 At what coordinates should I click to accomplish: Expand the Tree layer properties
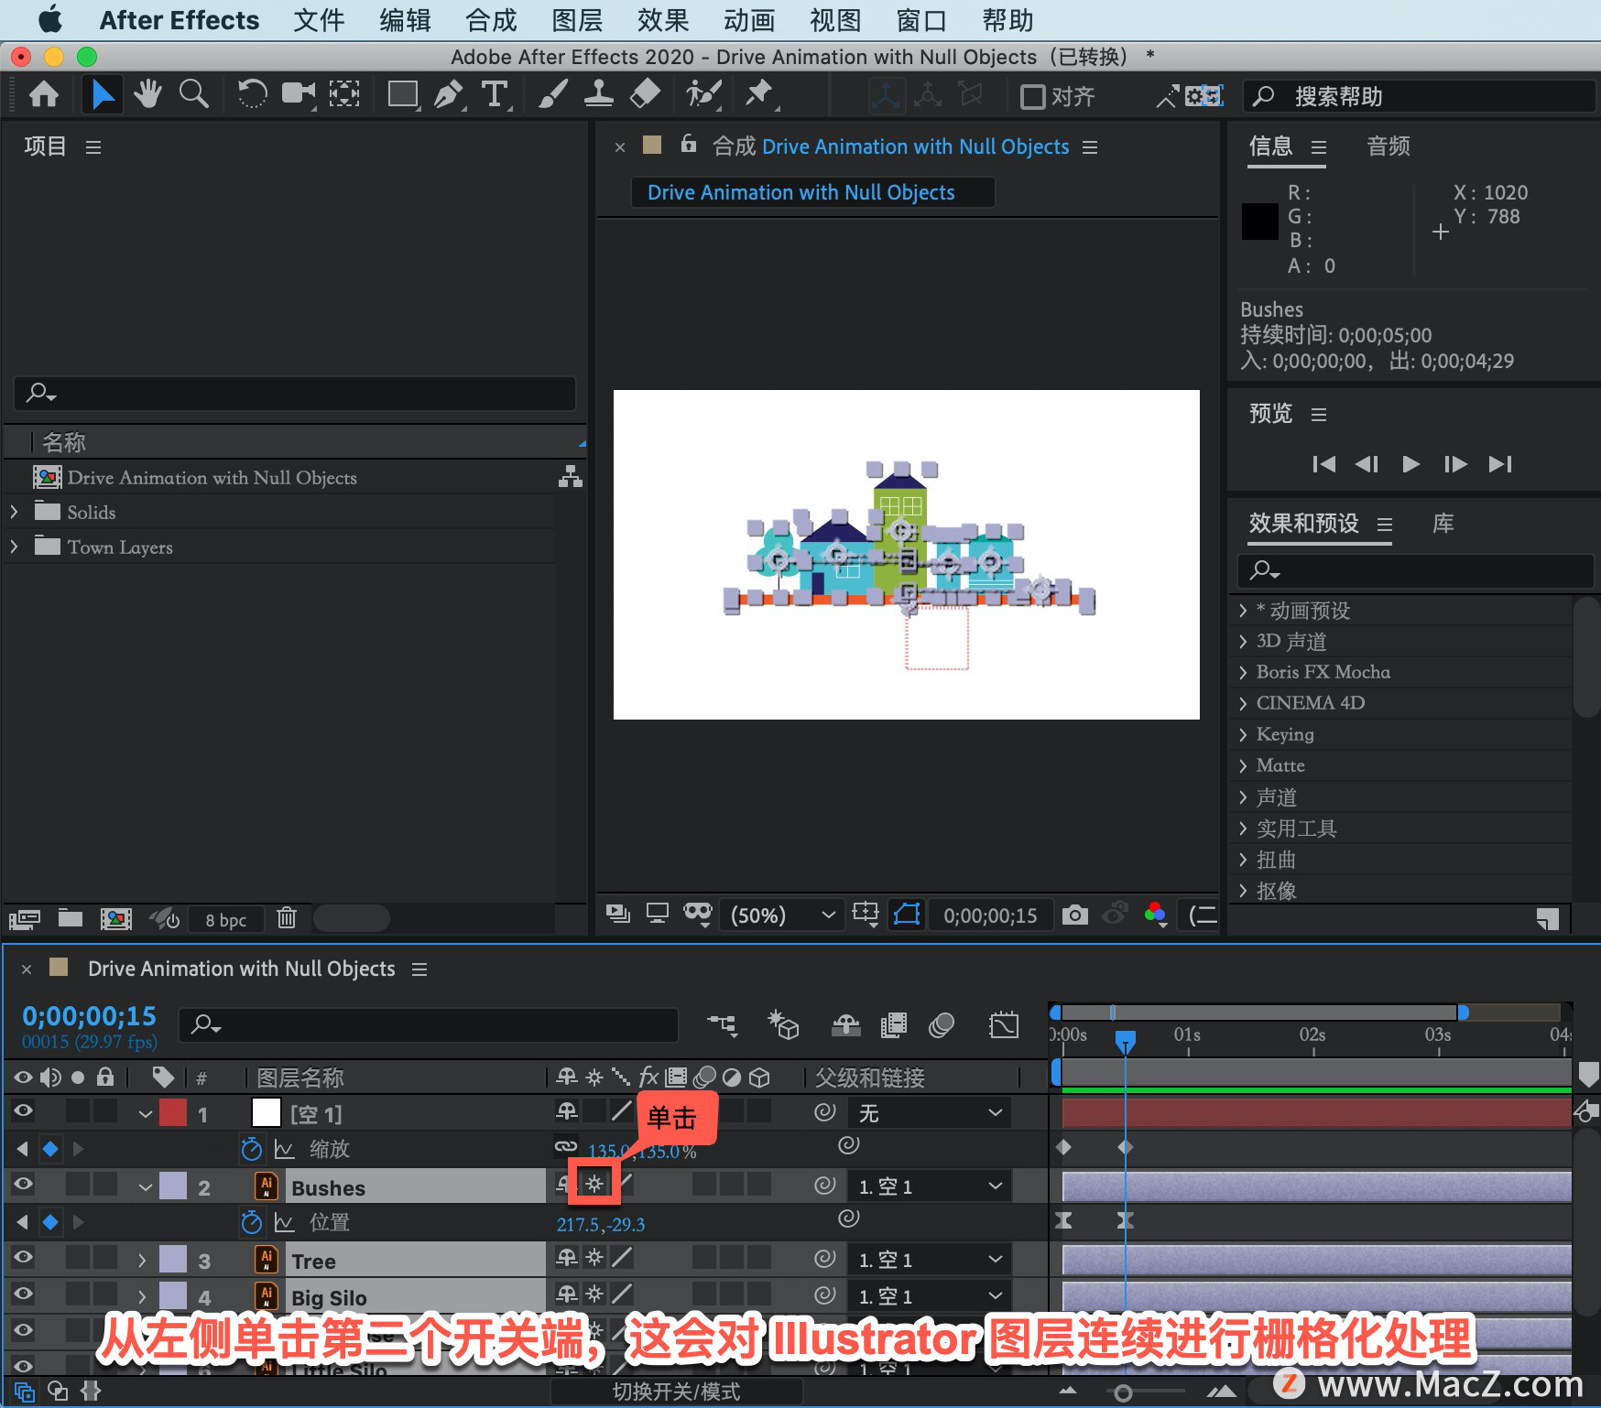coord(142,1261)
